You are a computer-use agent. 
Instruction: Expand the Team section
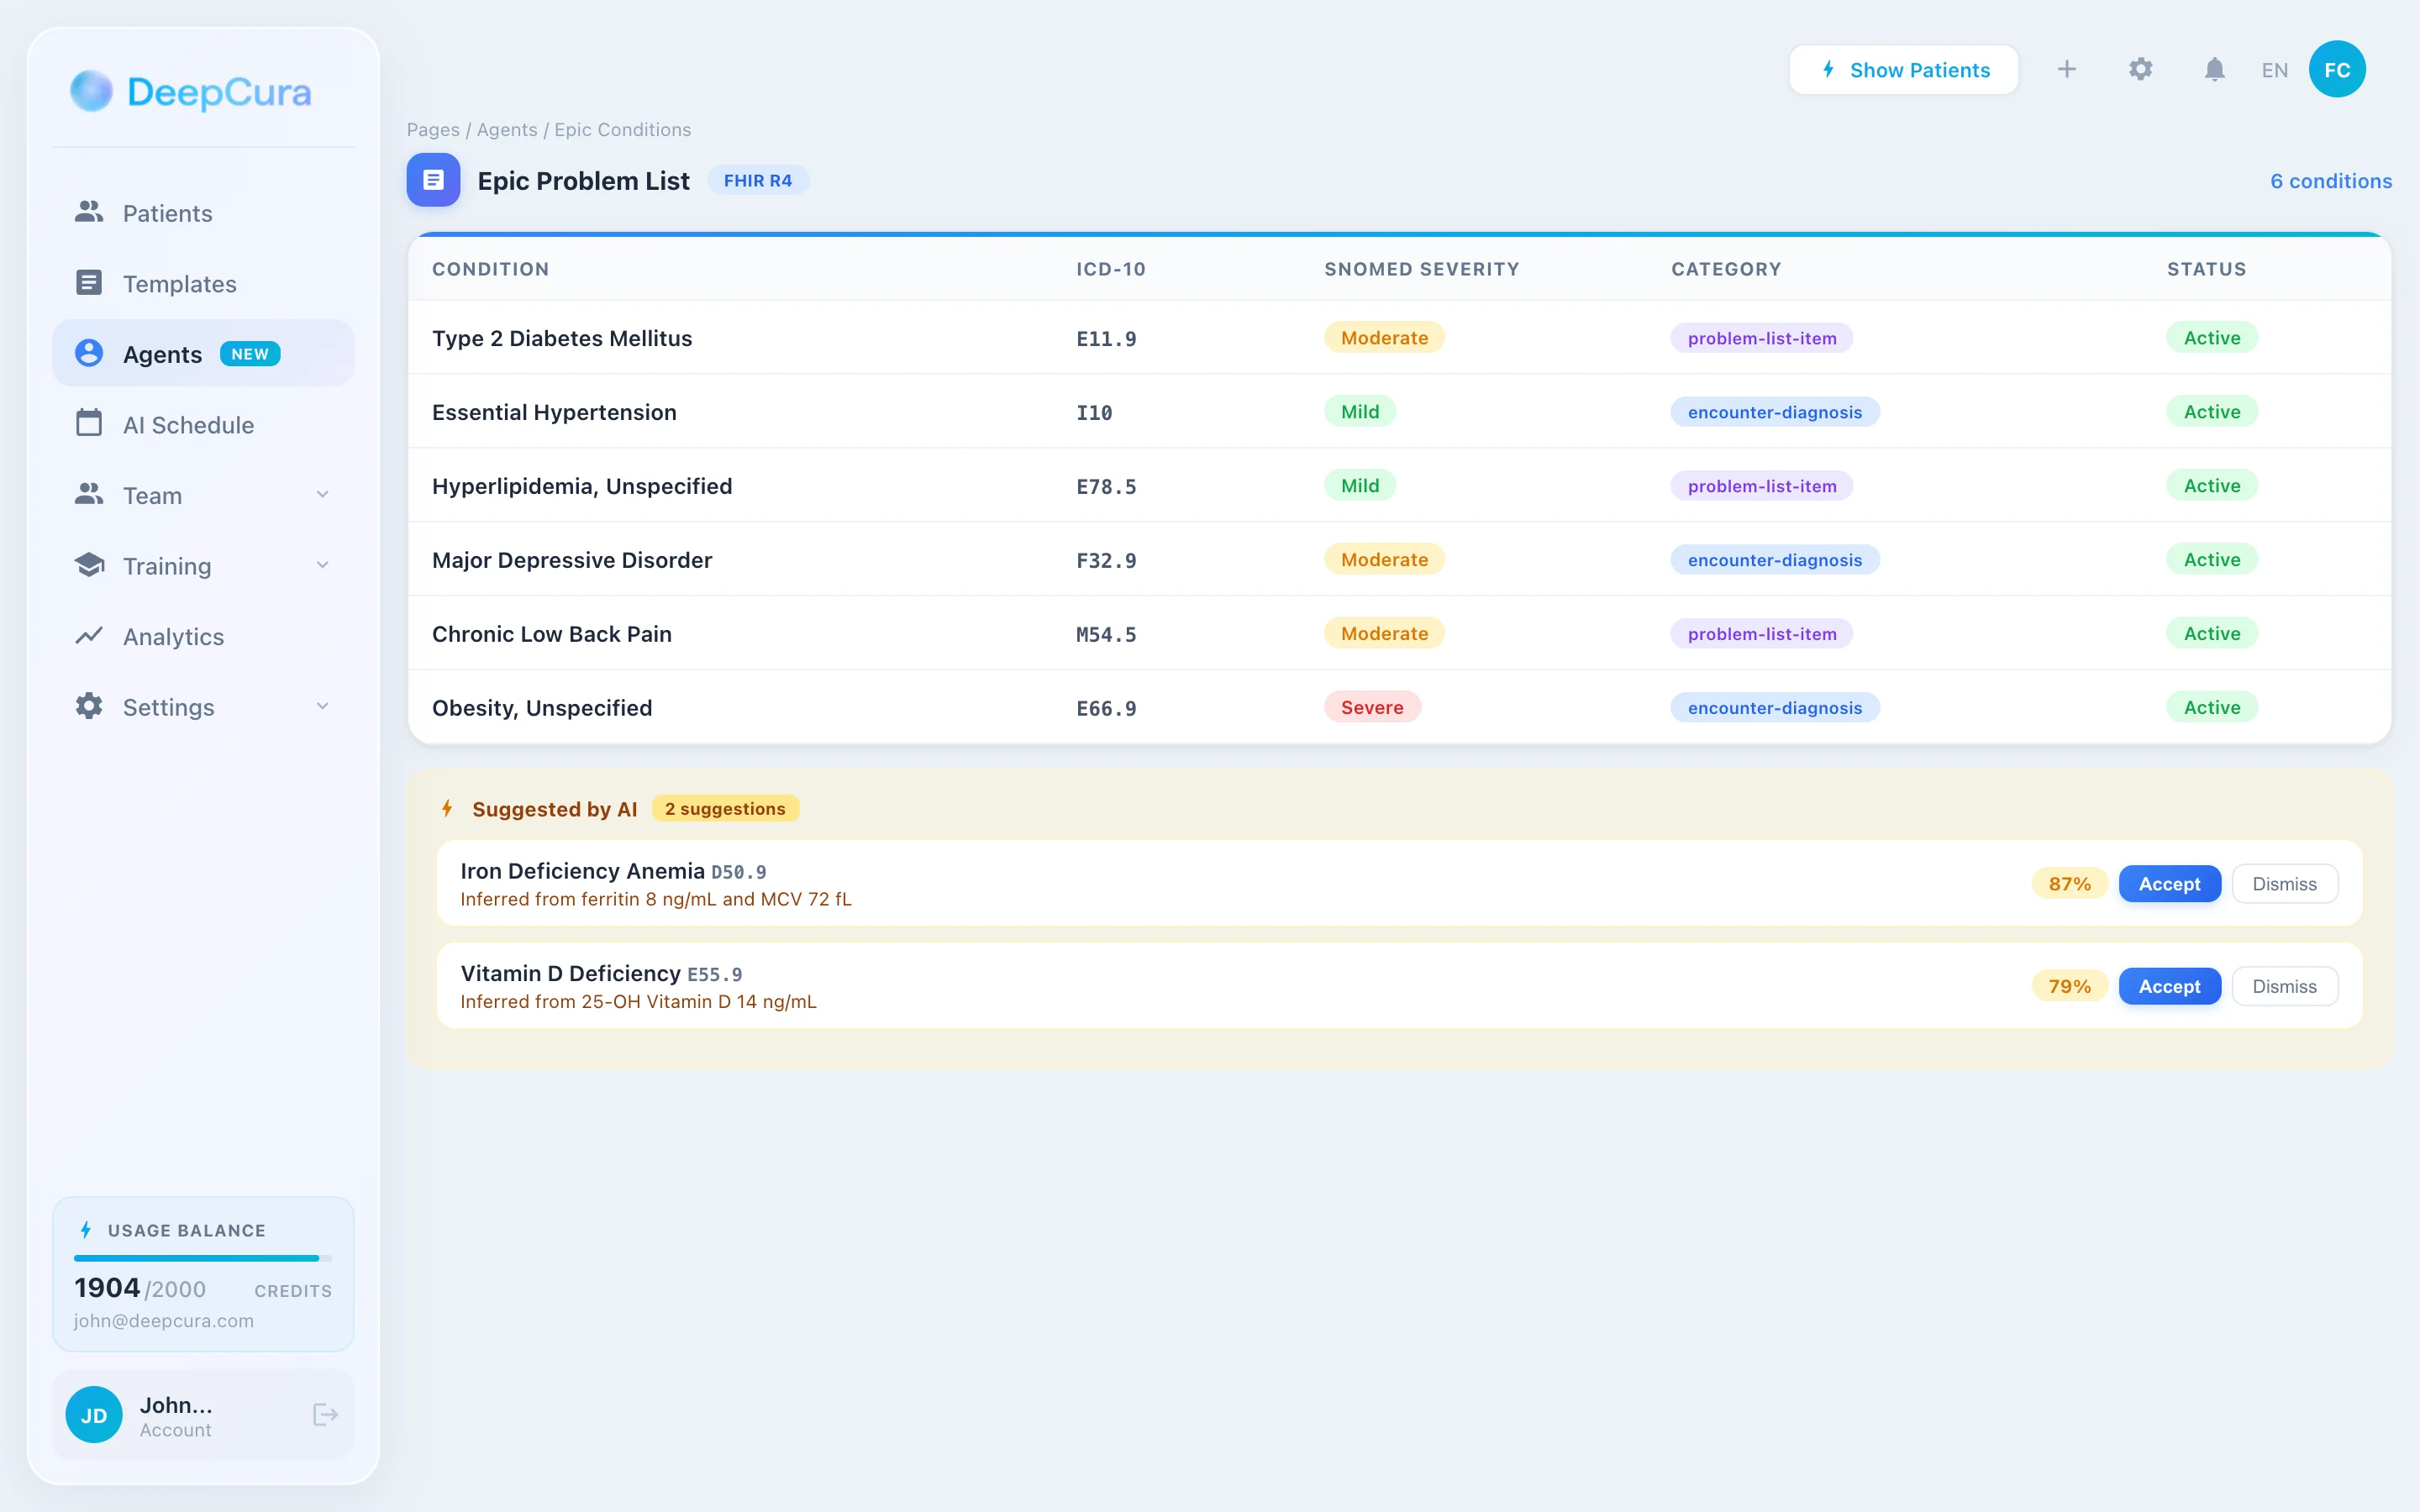322,494
